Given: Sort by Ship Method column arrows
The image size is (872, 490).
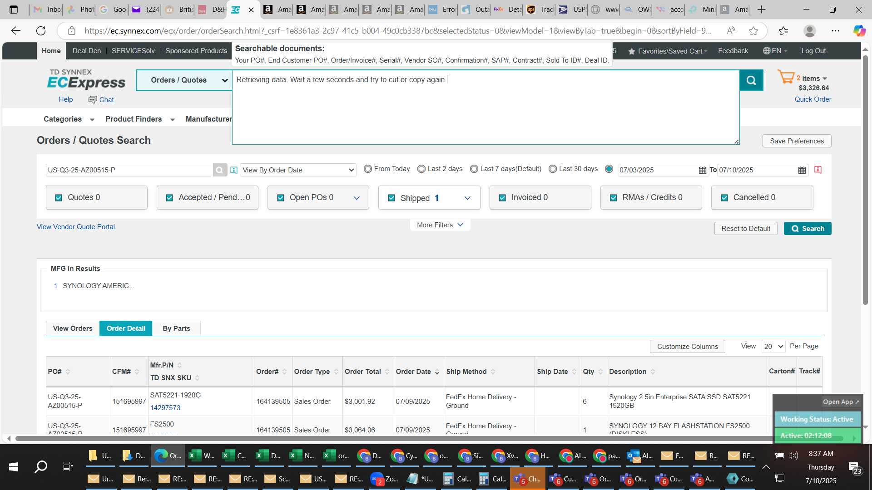Looking at the screenshot, I should (x=493, y=372).
